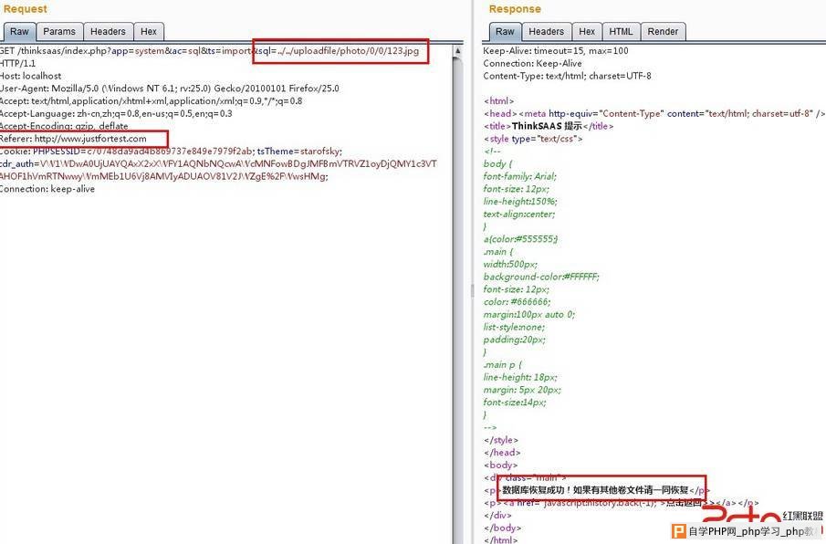Click the <body> opening tag
The width and height of the screenshot is (826, 544).
pos(500,465)
